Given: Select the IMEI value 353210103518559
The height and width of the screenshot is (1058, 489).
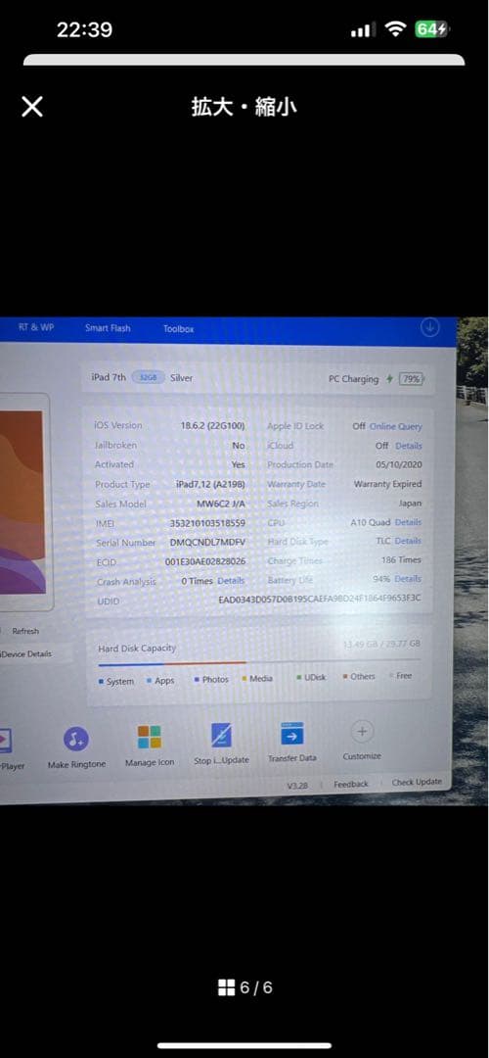Looking at the screenshot, I should tap(207, 523).
